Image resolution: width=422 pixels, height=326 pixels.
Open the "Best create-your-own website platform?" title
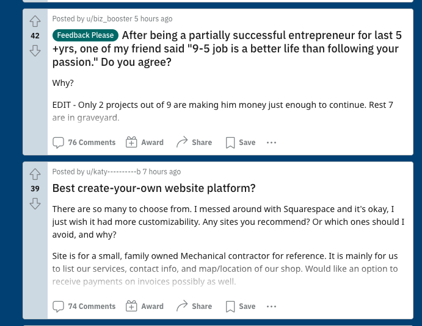(154, 188)
